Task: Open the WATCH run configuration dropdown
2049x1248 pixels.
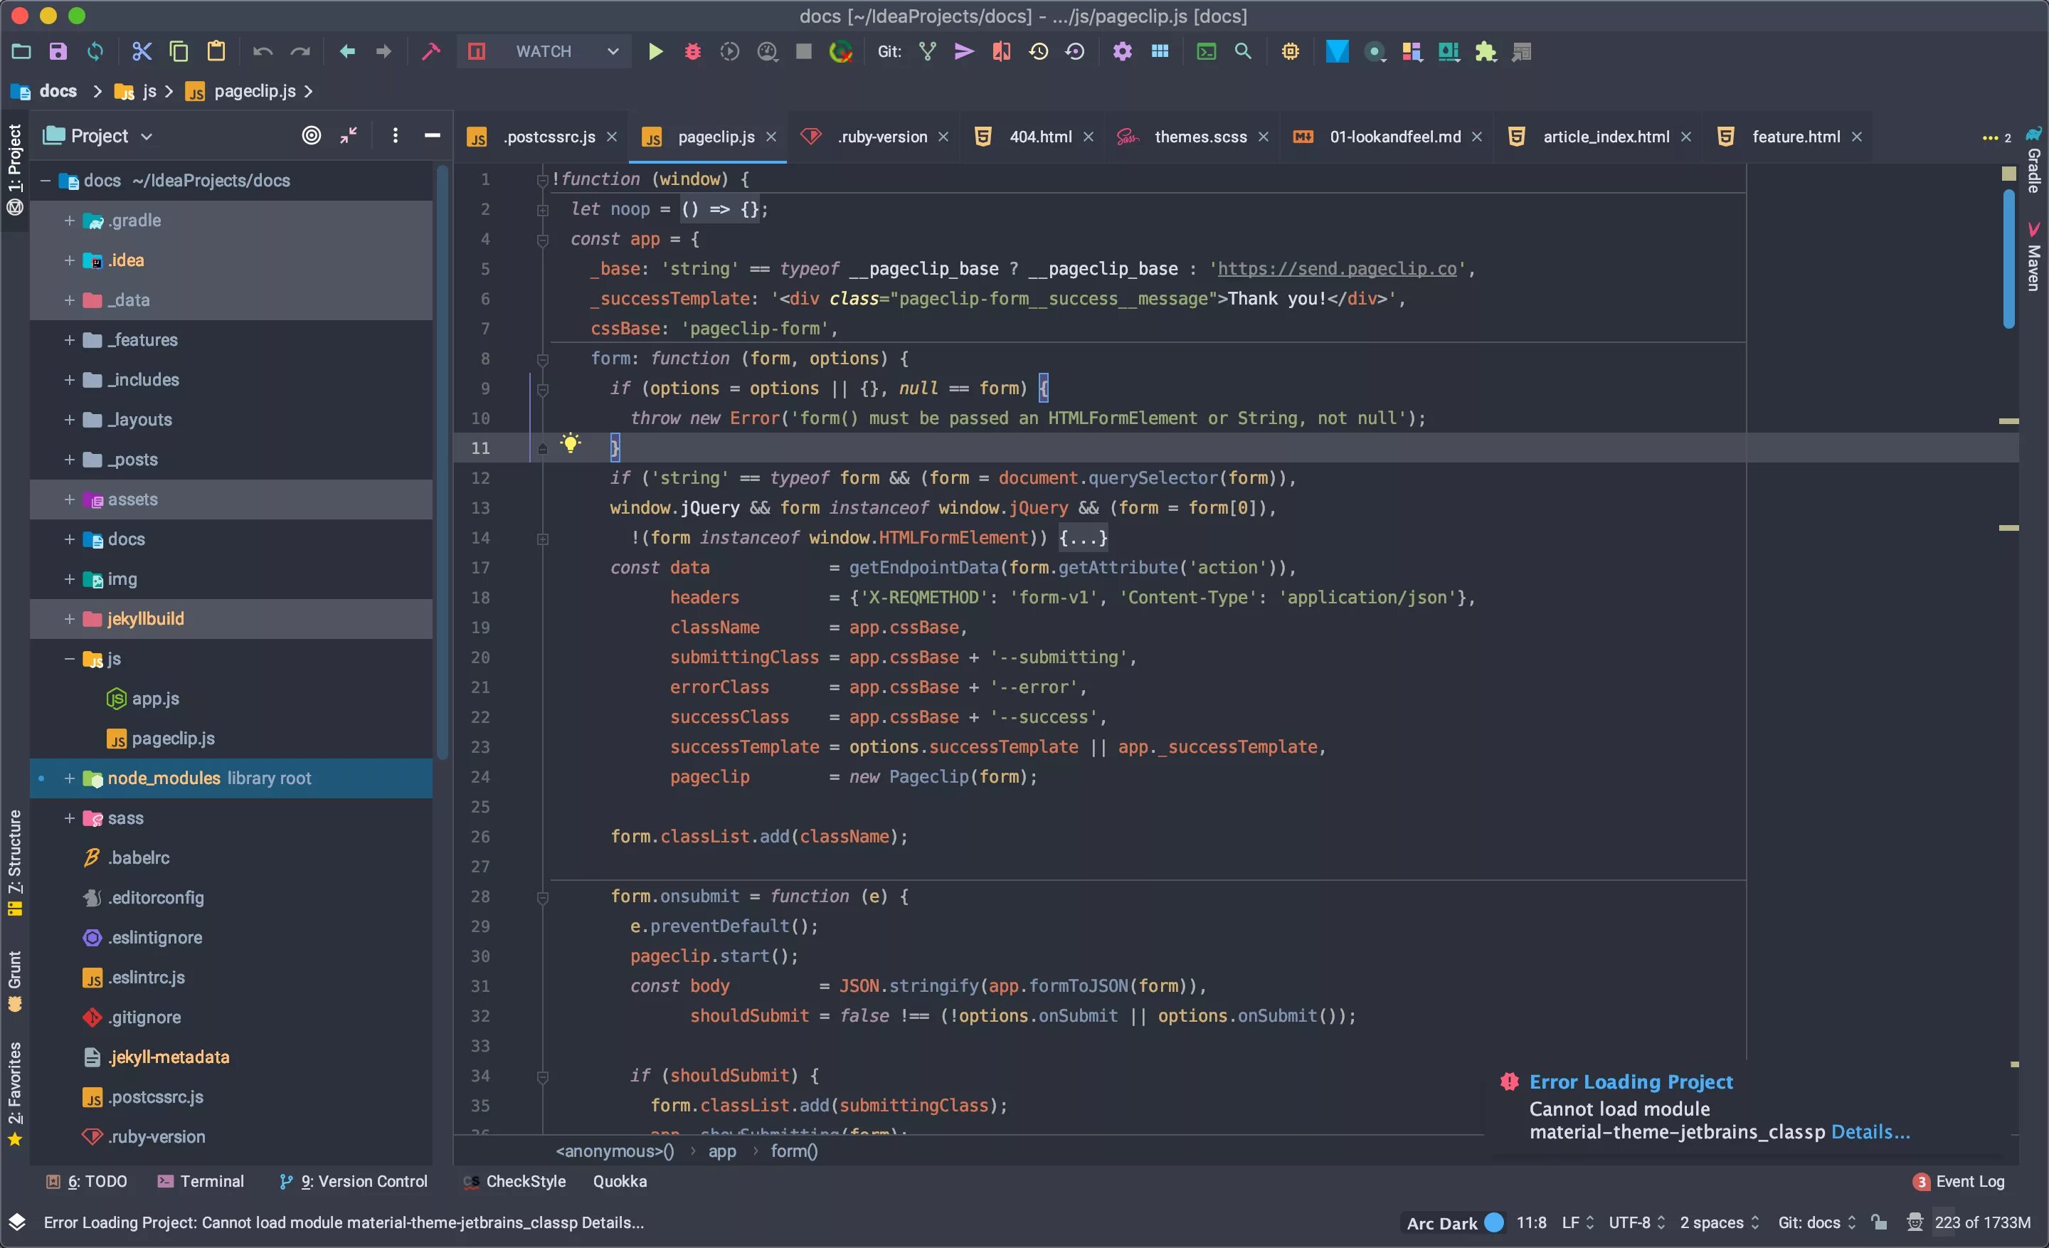Action: (x=612, y=51)
